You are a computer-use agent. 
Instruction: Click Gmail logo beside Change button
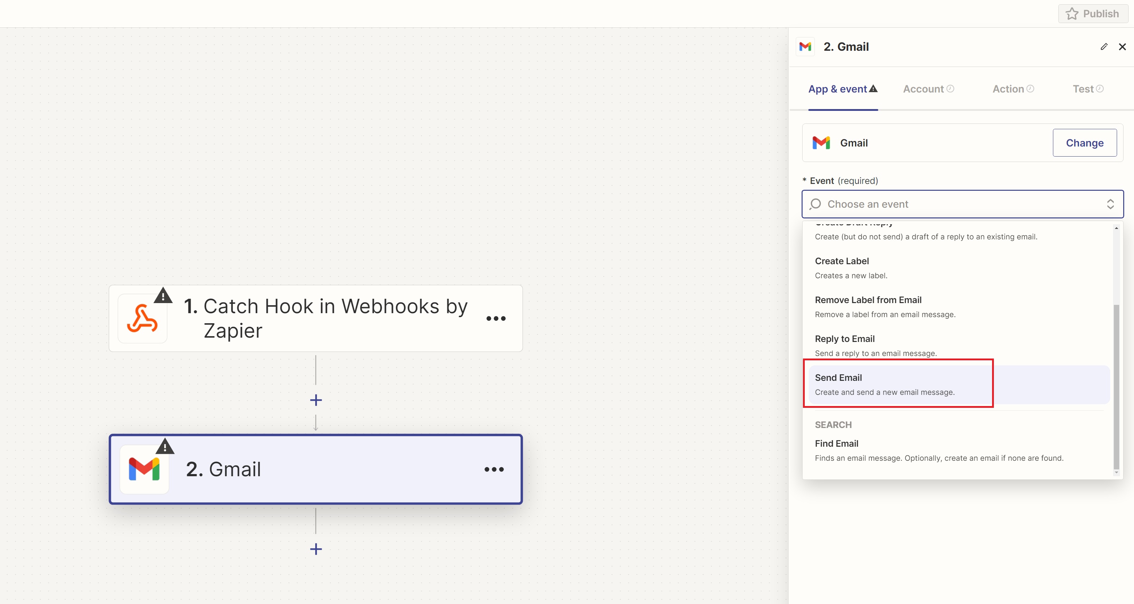pyautogui.click(x=821, y=143)
